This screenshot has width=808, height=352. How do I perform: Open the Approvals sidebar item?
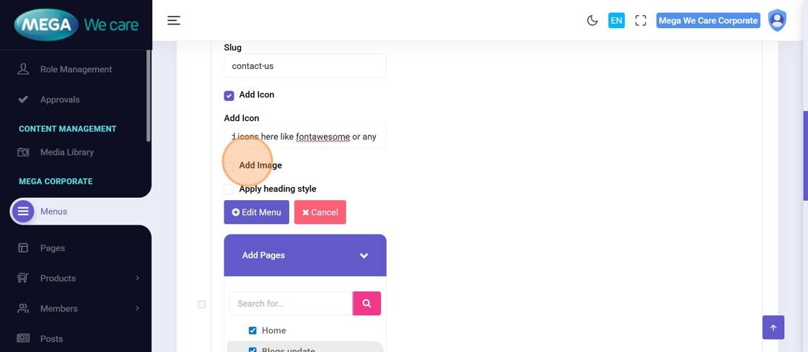(x=60, y=100)
